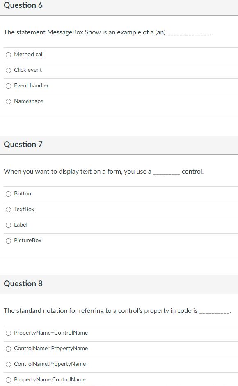Choose Event handler for Question 6
Screen dimensions: 238x386
click(8, 86)
